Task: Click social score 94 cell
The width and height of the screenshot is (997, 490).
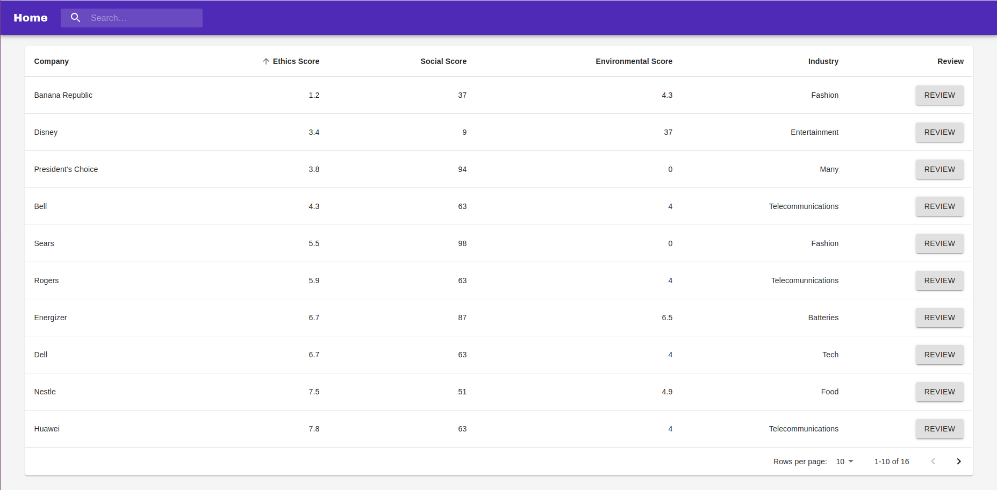Action: click(x=462, y=169)
